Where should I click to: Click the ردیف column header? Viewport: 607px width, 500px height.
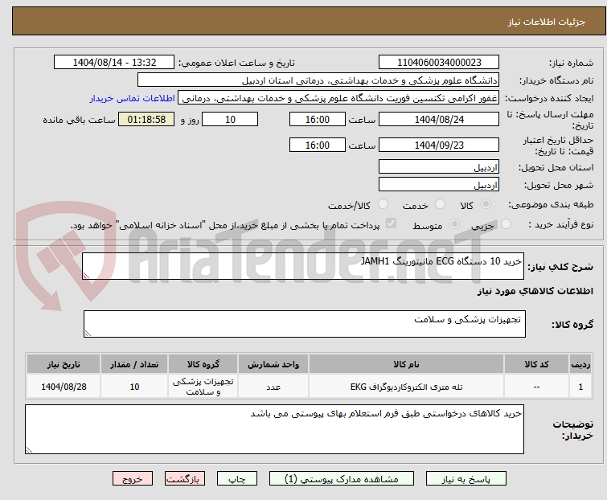point(580,364)
